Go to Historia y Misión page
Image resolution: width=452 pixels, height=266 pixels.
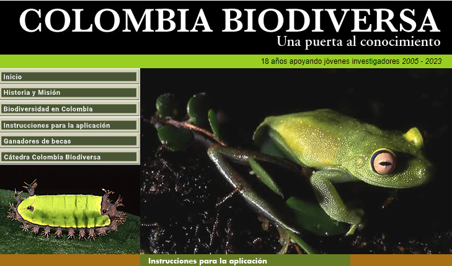[69, 92]
